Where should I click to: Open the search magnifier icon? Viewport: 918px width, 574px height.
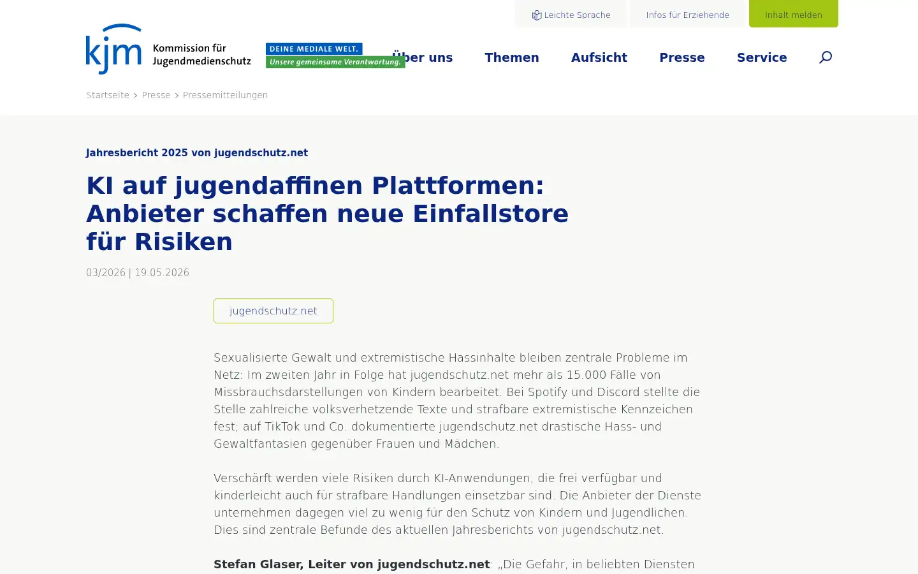[x=826, y=57]
